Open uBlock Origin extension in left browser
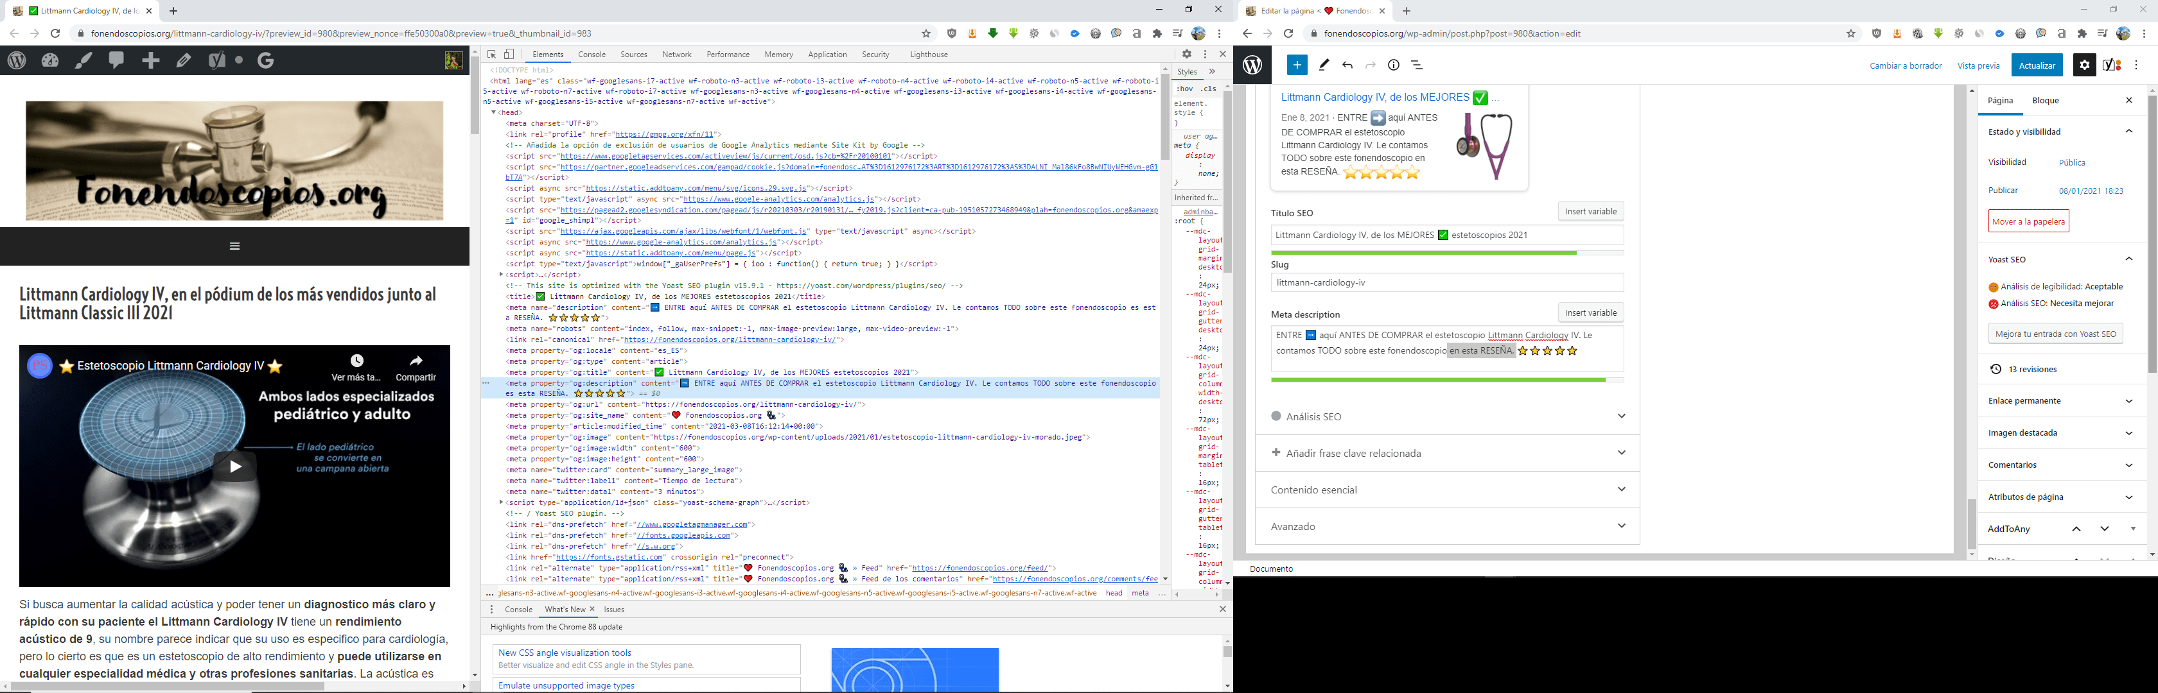The image size is (2158, 693). pyautogui.click(x=952, y=33)
